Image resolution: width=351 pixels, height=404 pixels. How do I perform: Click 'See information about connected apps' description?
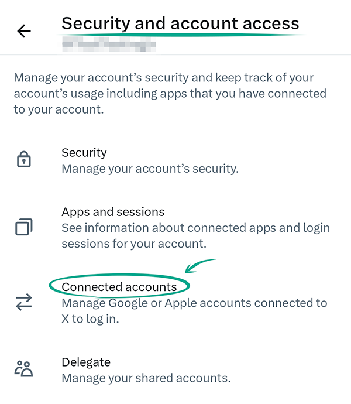tap(195, 227)
